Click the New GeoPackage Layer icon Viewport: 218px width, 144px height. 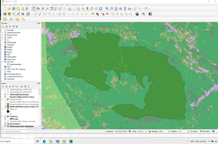pyautogui.click(x=9, y=14)
